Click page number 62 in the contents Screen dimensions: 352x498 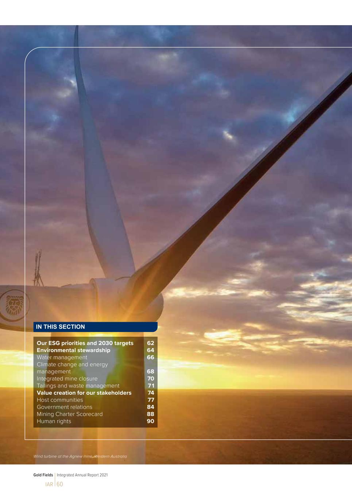tap(150, 343)
